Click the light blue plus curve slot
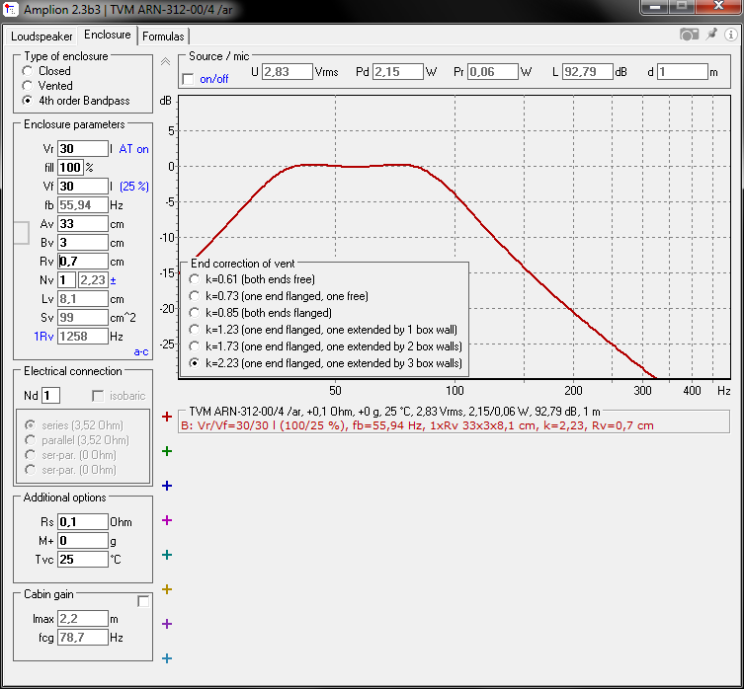The width and height of the screenshot is (744, 689). 167,658
